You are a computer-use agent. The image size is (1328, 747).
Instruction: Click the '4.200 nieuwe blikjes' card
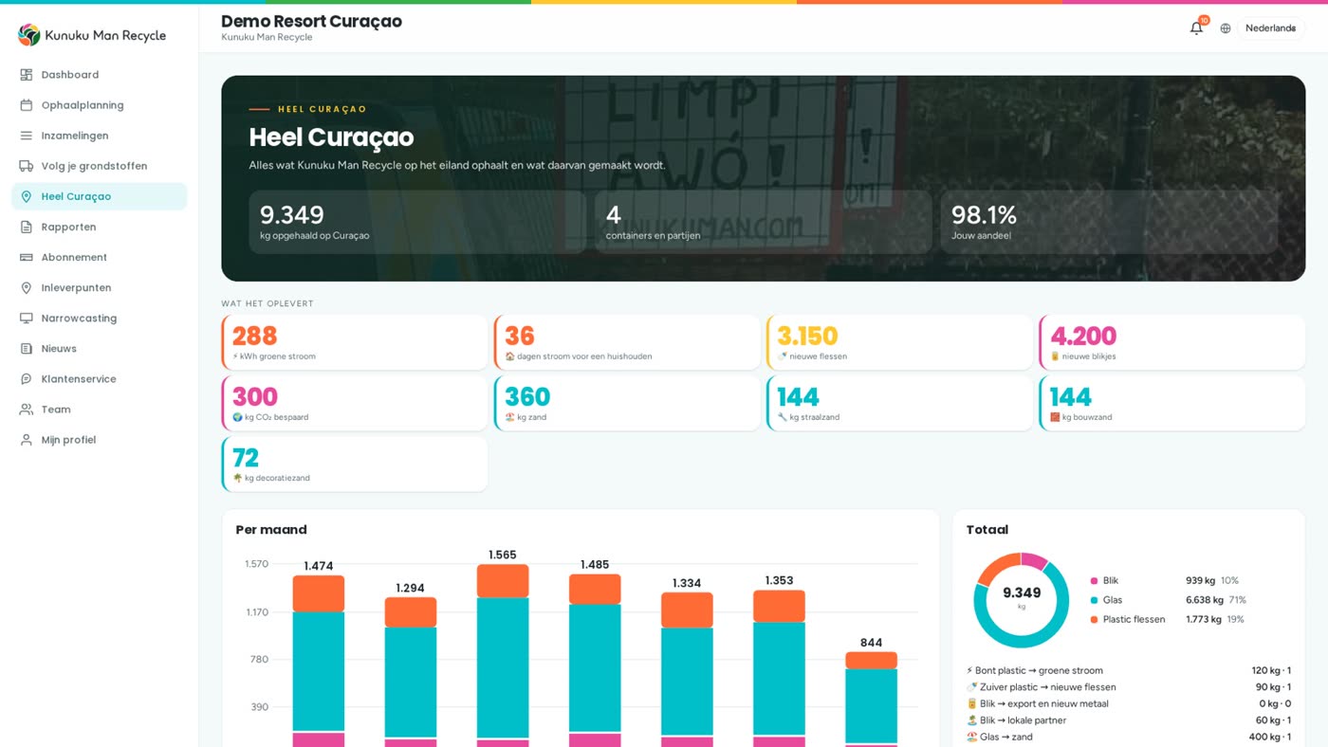point(1172,342)
